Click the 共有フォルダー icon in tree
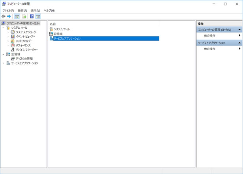The image size is (243, 174). pyautogui.click(x=12, y=41)
